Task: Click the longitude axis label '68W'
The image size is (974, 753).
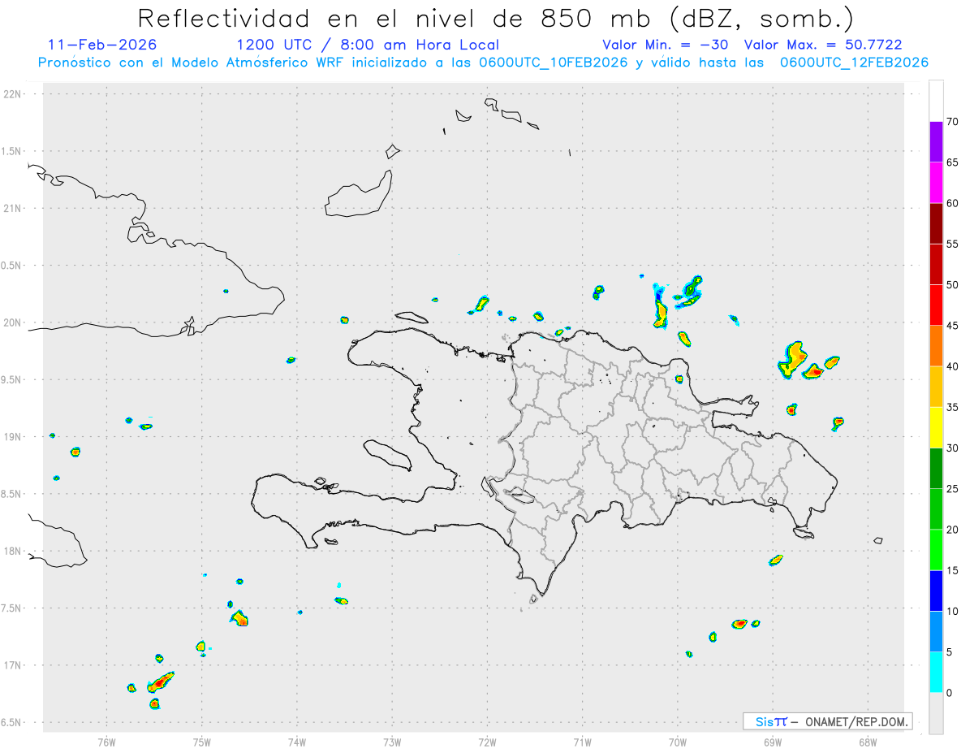Action: pyautogui.click(x=868, y=741)
